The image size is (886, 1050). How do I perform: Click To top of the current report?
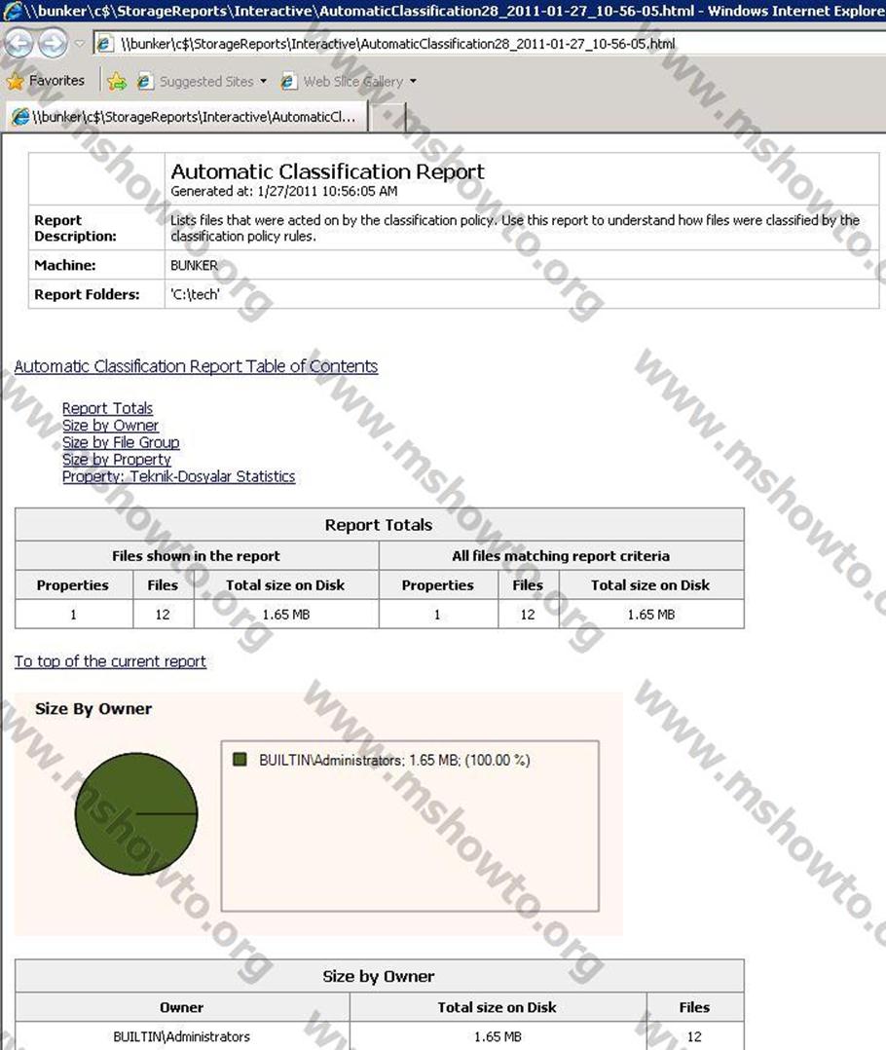[110, 661]
